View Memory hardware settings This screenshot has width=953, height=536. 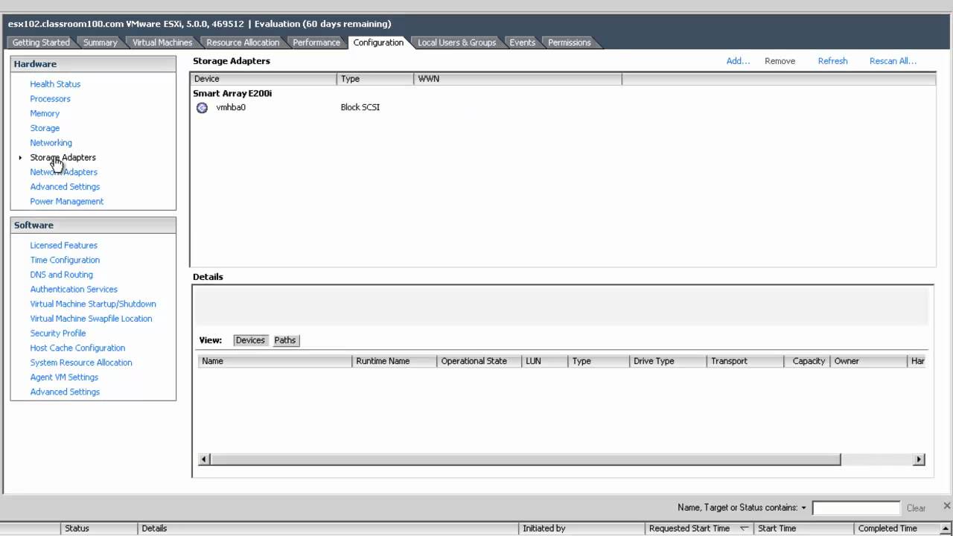[x=45, y=113]
